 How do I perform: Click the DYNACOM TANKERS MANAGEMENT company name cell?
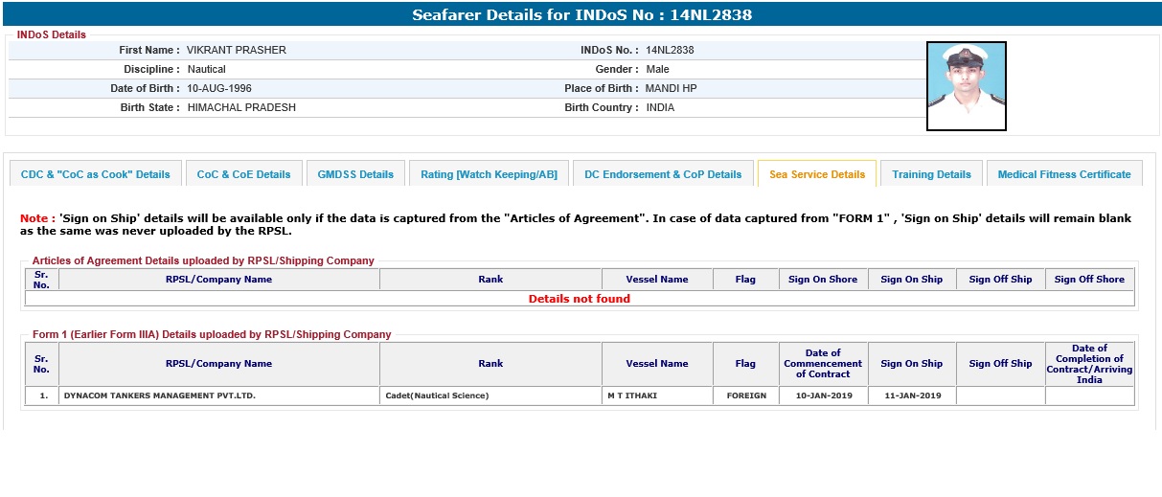point(160,395)
